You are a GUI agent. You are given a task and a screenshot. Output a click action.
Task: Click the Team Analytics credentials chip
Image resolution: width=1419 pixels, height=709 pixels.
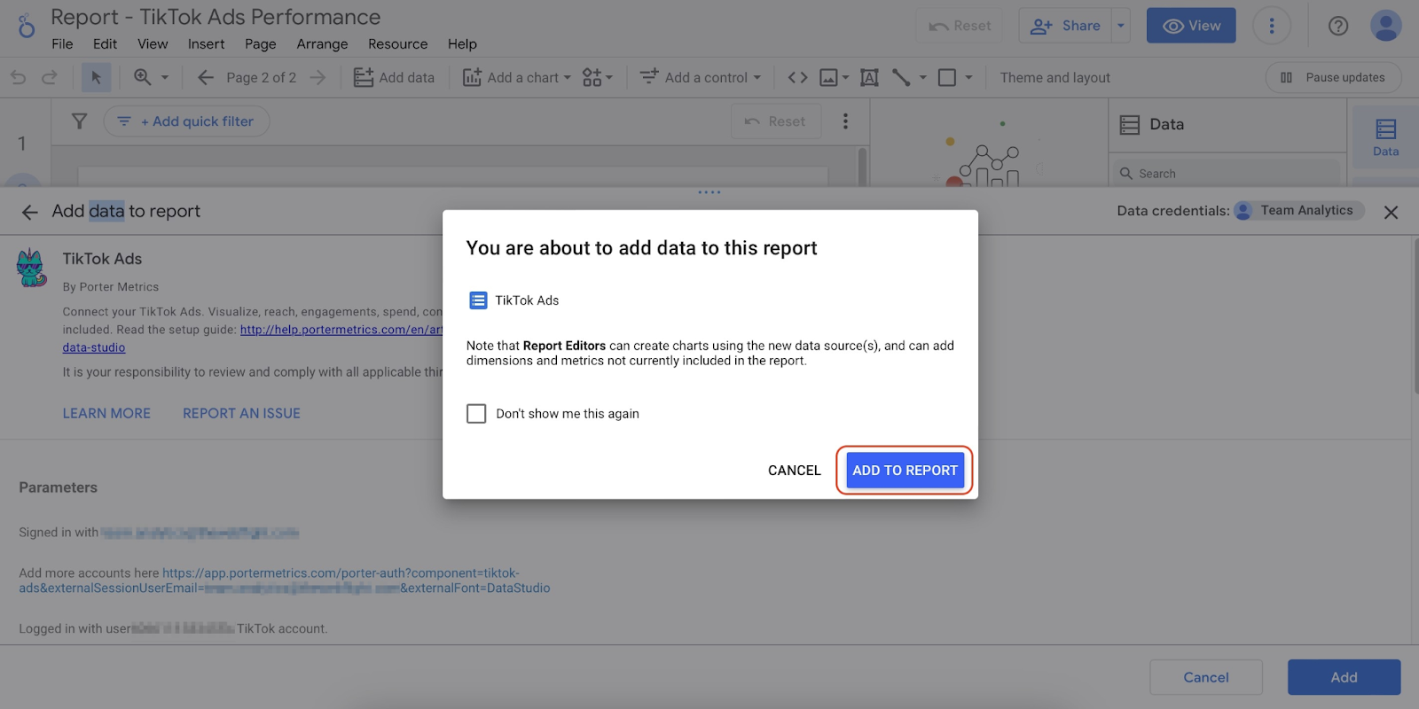[1299, 211]
